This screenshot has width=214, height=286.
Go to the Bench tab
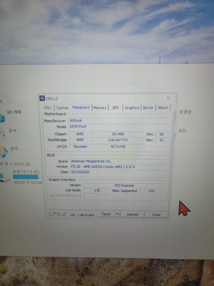pos(148,108)
